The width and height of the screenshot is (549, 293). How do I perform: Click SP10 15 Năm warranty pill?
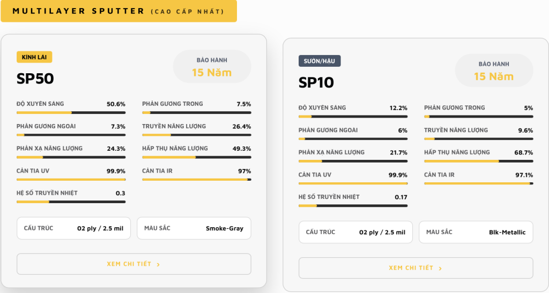pos(494,70)
